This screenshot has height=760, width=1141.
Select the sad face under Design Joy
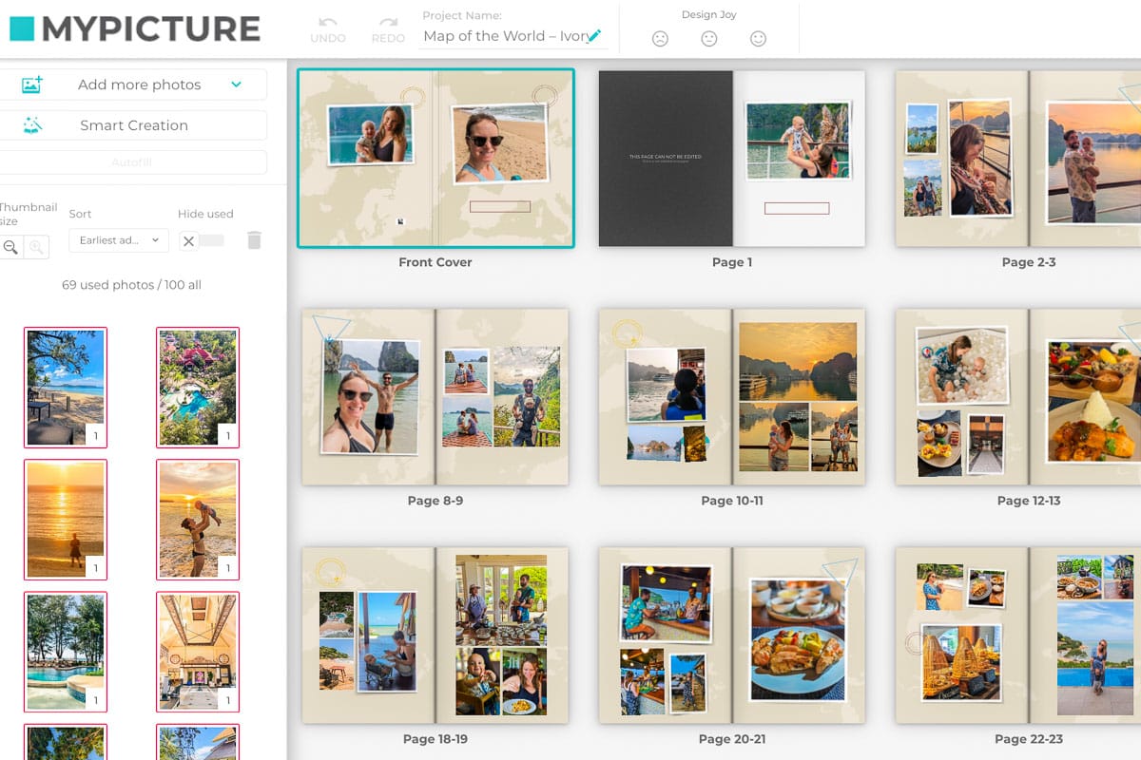coord(660,40)
